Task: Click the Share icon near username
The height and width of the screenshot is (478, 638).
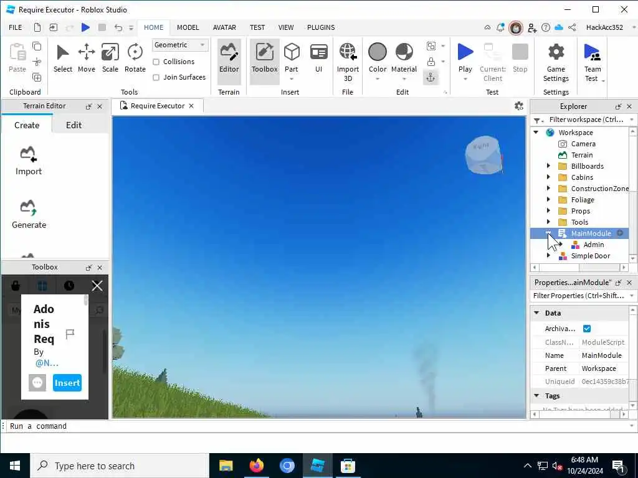Action: [x=572, y=27]
